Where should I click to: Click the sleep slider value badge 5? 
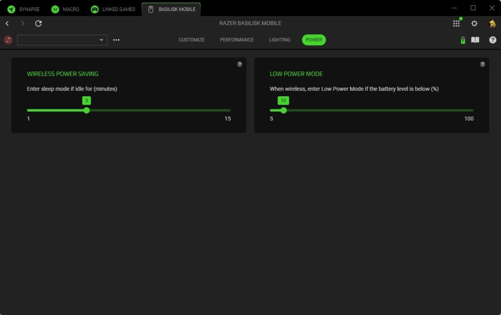tap(87, 101)
